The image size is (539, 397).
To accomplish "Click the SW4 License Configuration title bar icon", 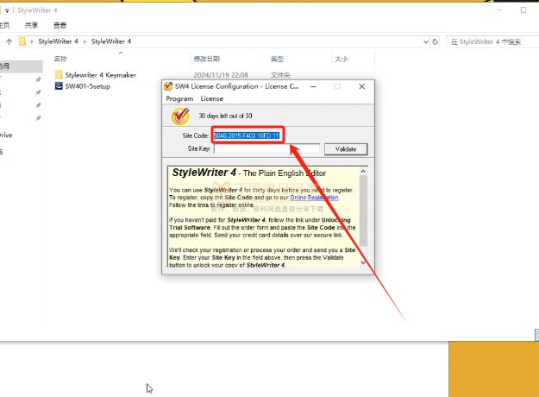I will tap(169, 86).
